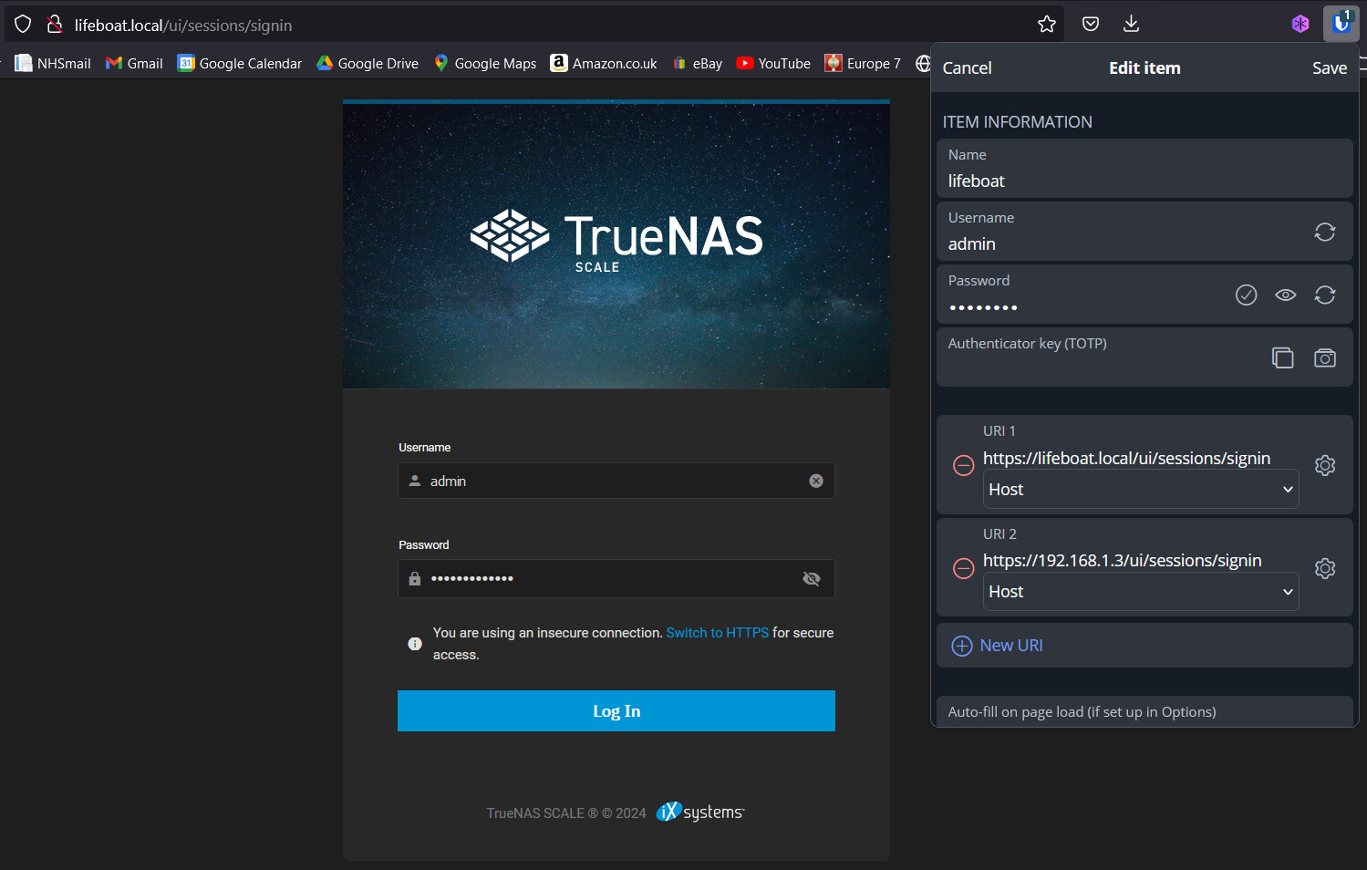
Task: Scan TOTP QR code with the camera icon
Action: pyautogui.click(x=1325, y=357)
